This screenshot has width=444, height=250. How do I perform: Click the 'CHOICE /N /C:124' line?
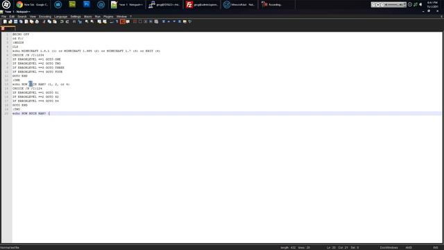(27, 88)
